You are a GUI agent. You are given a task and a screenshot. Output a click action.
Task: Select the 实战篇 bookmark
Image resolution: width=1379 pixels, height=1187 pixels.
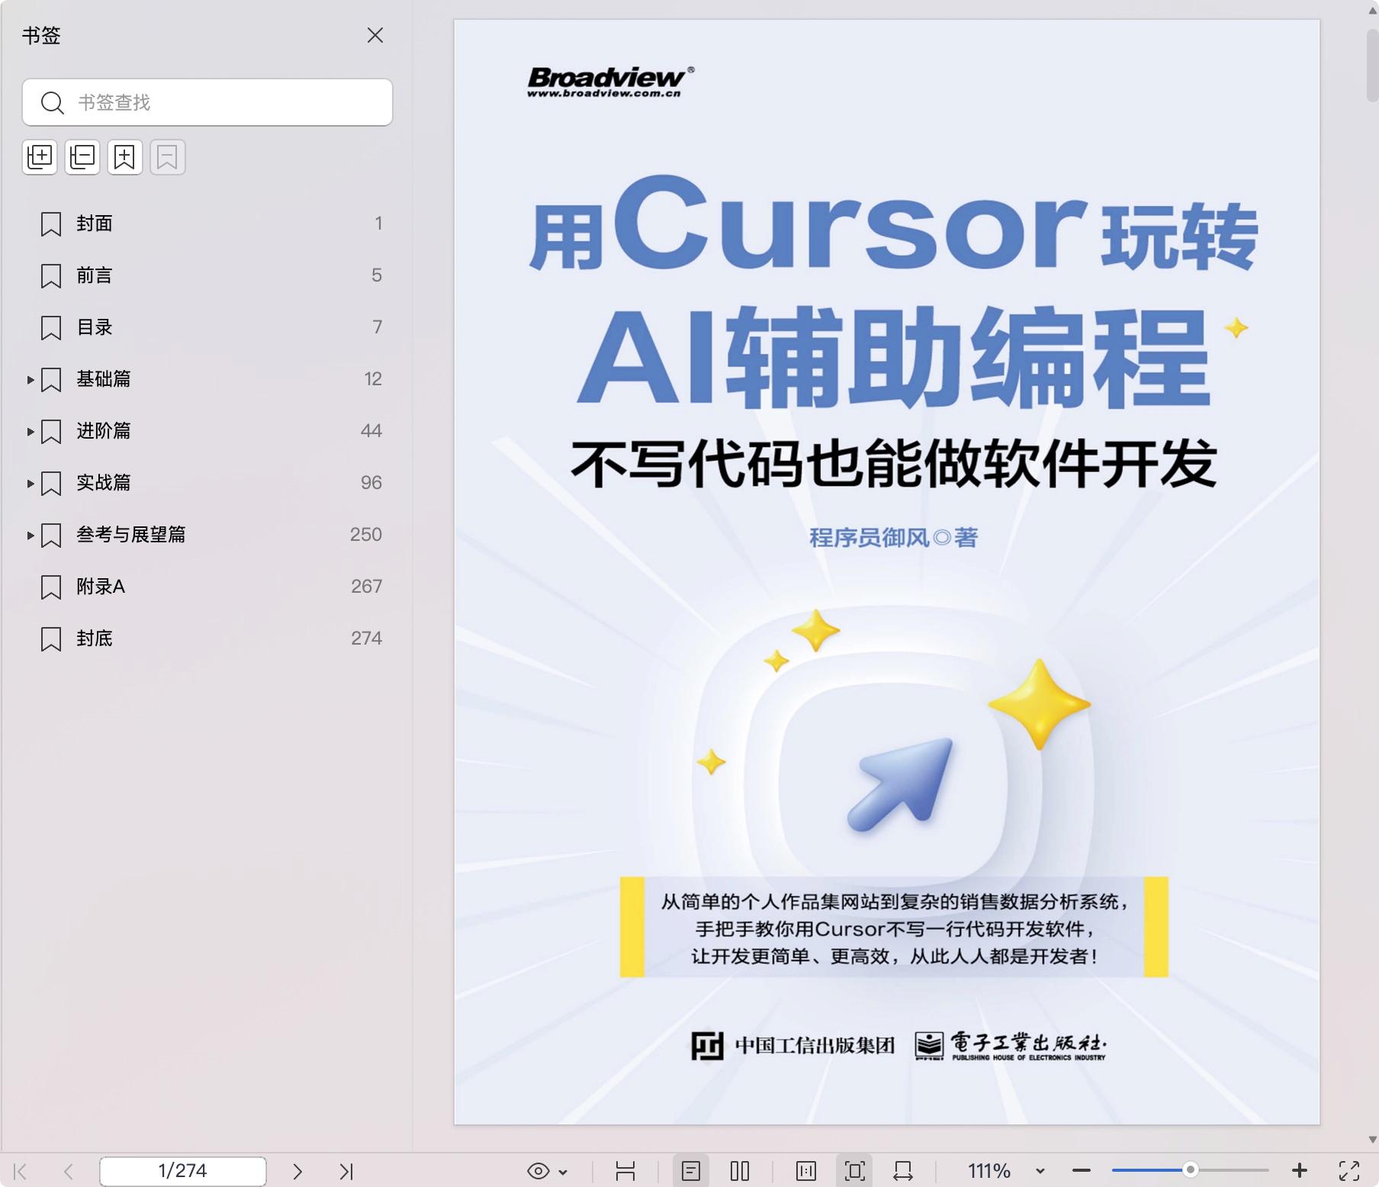(104, 483)
